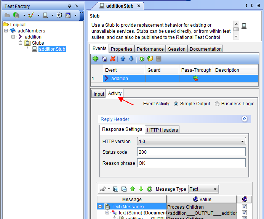The image size is (264, 219).
Task: Click the yellow-green document icon in events toolbar
Action: coord(150,59)
